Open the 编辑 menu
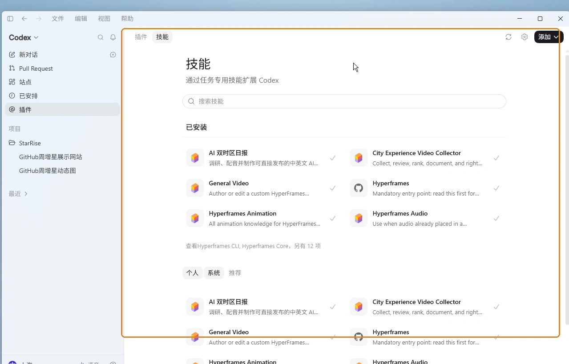Image resolution: width=569 pixels, height=364 pixels. [81, 19]
